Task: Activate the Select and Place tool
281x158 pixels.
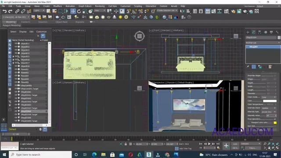Action: click(90, 11)
